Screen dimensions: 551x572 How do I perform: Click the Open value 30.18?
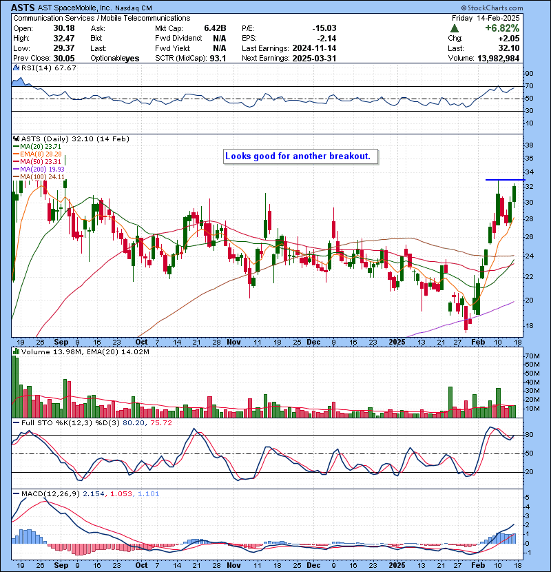[x=64, y=28]
